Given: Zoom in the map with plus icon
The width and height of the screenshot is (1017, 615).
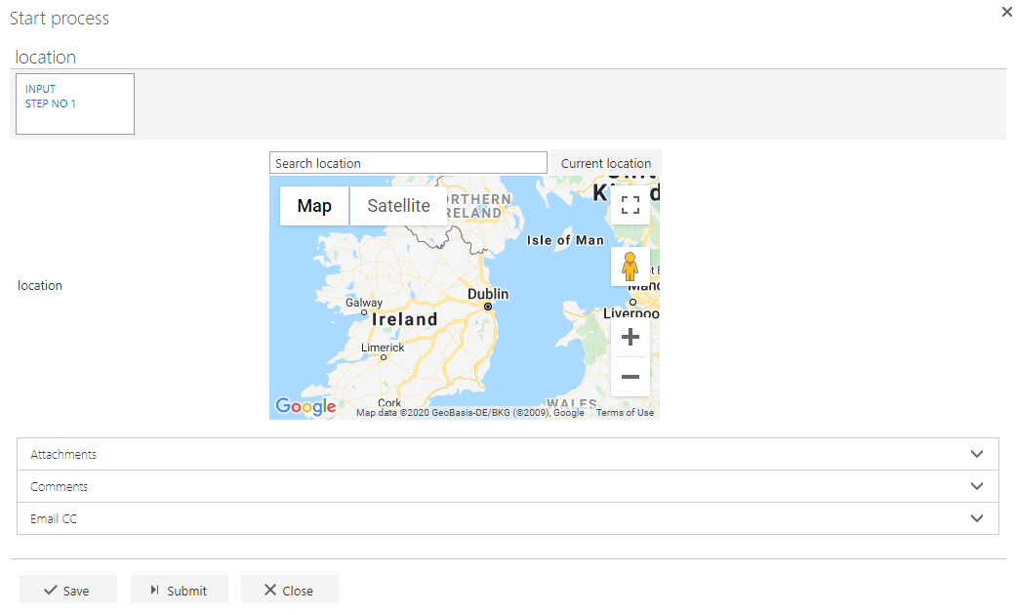Looking at the screenshot, I should [x=630, y=337].
